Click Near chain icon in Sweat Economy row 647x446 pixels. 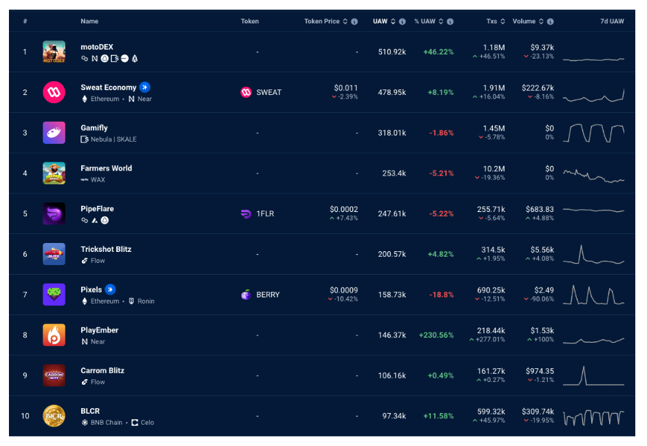tap(131, 99)
